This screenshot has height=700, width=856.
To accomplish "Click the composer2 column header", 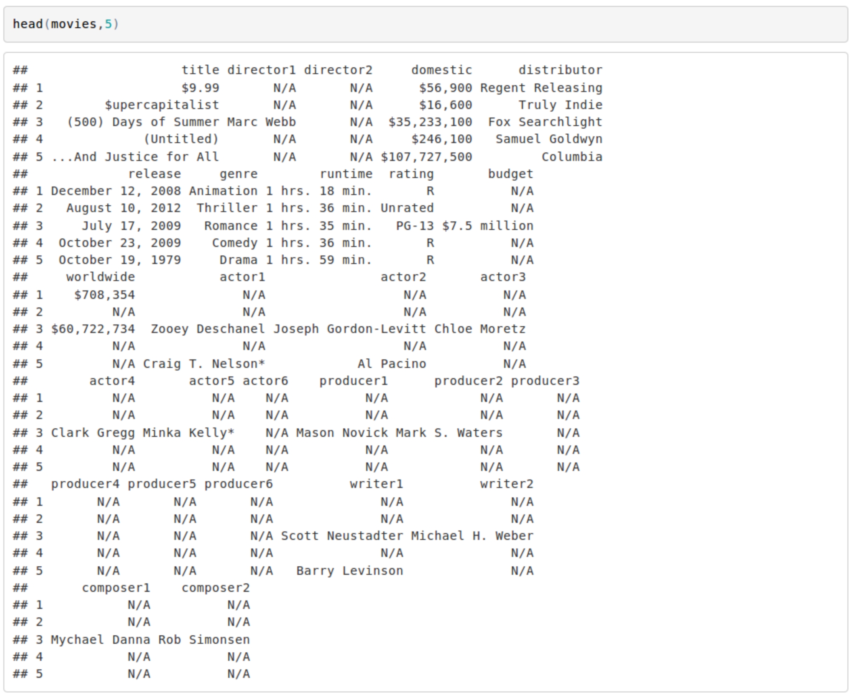I will click(x=215, y=588).
